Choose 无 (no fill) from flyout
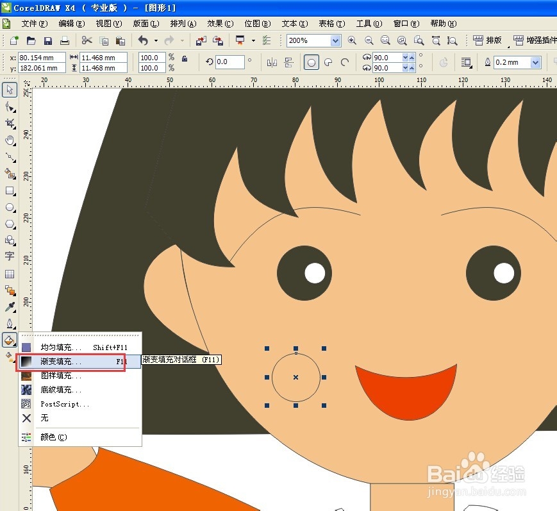 (x=80, y=418)
